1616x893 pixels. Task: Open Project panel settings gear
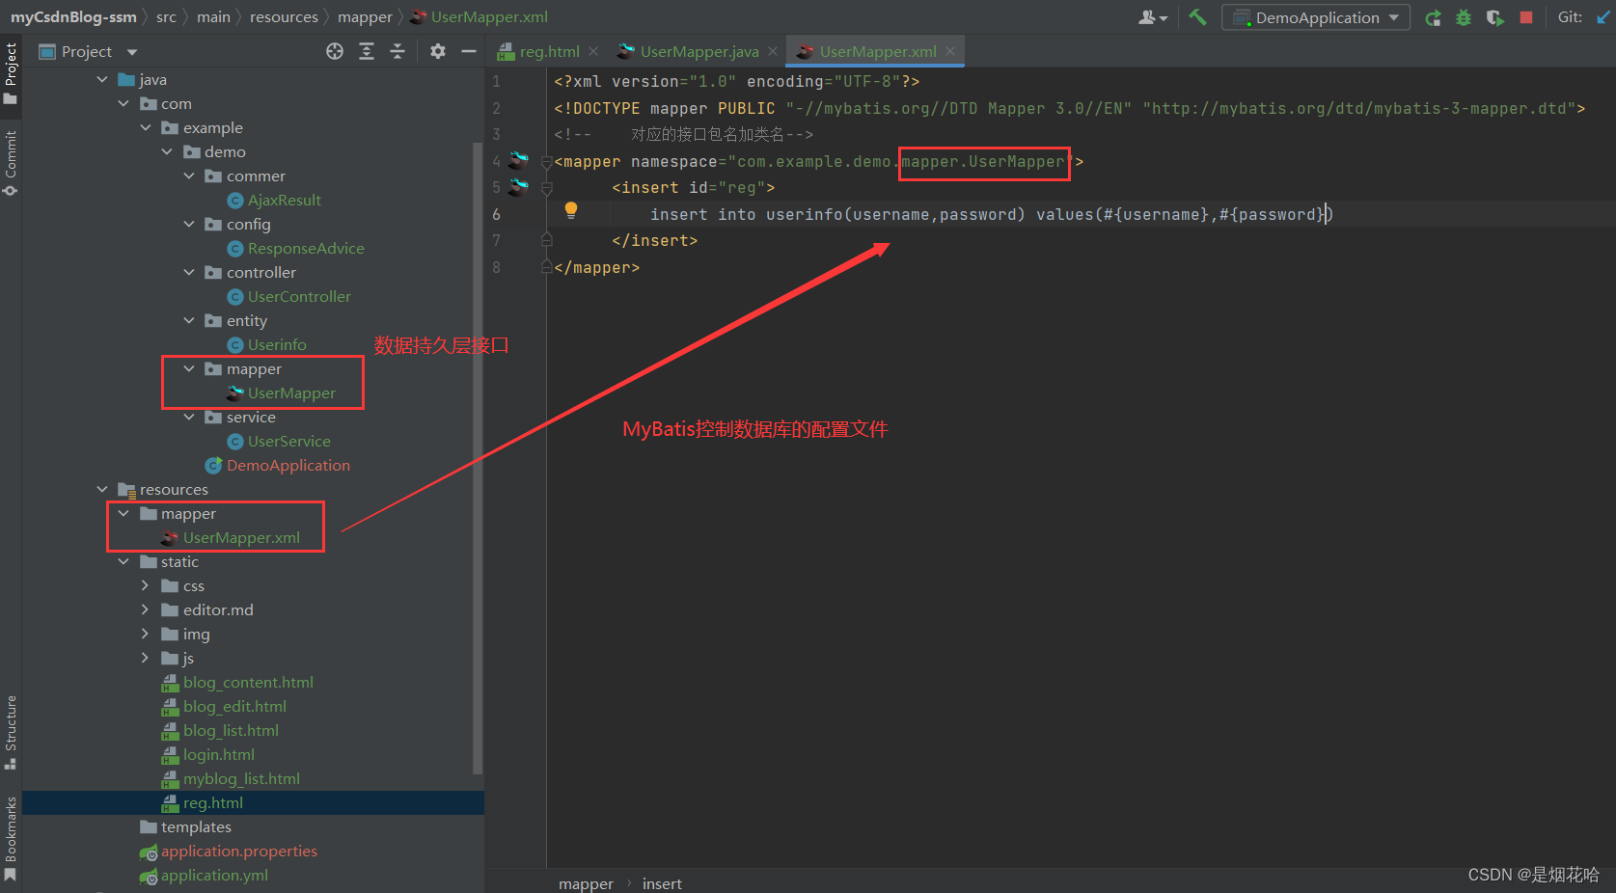coord(438,51)
